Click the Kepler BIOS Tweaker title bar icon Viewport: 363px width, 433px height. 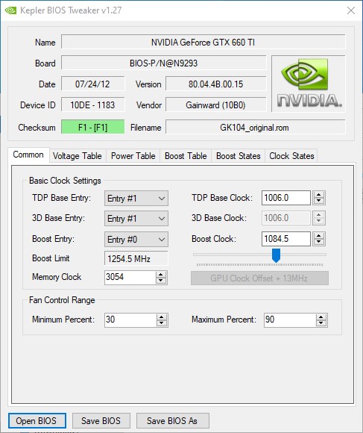tap(10, 10)
